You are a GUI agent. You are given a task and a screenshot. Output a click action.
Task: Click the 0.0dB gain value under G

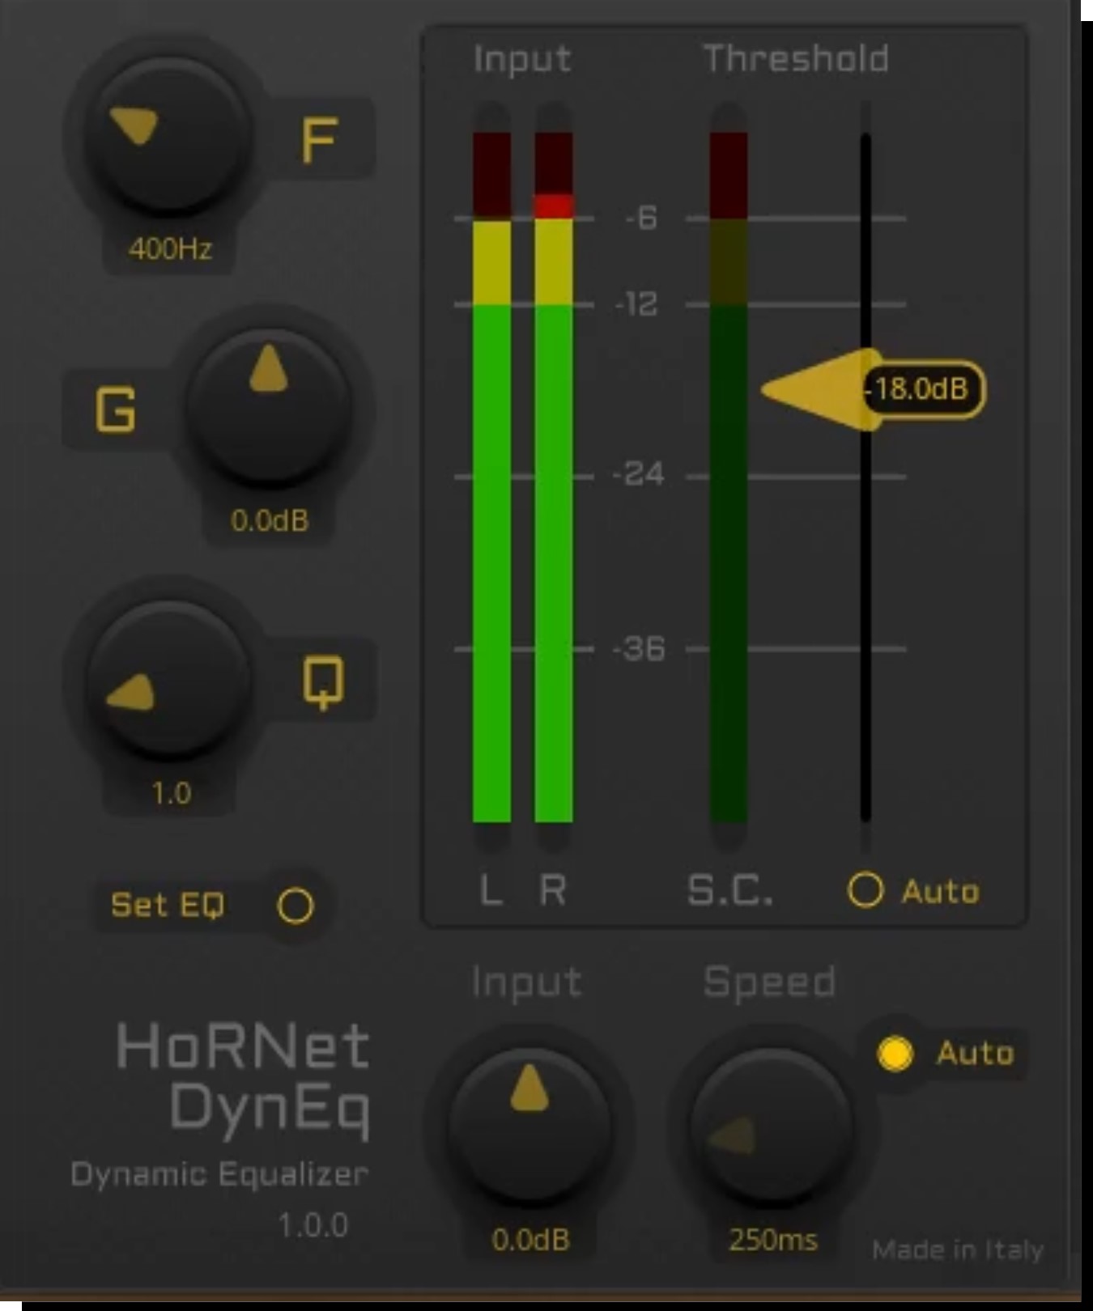[x=270, y=520]
